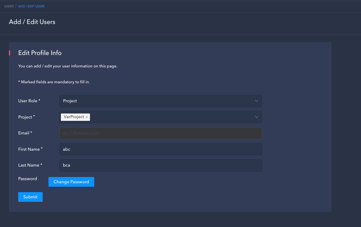The width and height of the screenshot is (361, 227).
Task: Click the User Role dropdown chevron arrow
Action: pyautogui.click(x=256, y=101)
